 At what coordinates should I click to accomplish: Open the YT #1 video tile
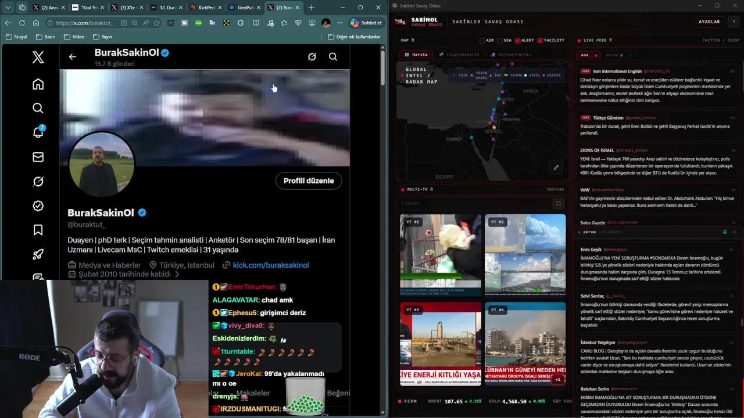coord(441,255)
